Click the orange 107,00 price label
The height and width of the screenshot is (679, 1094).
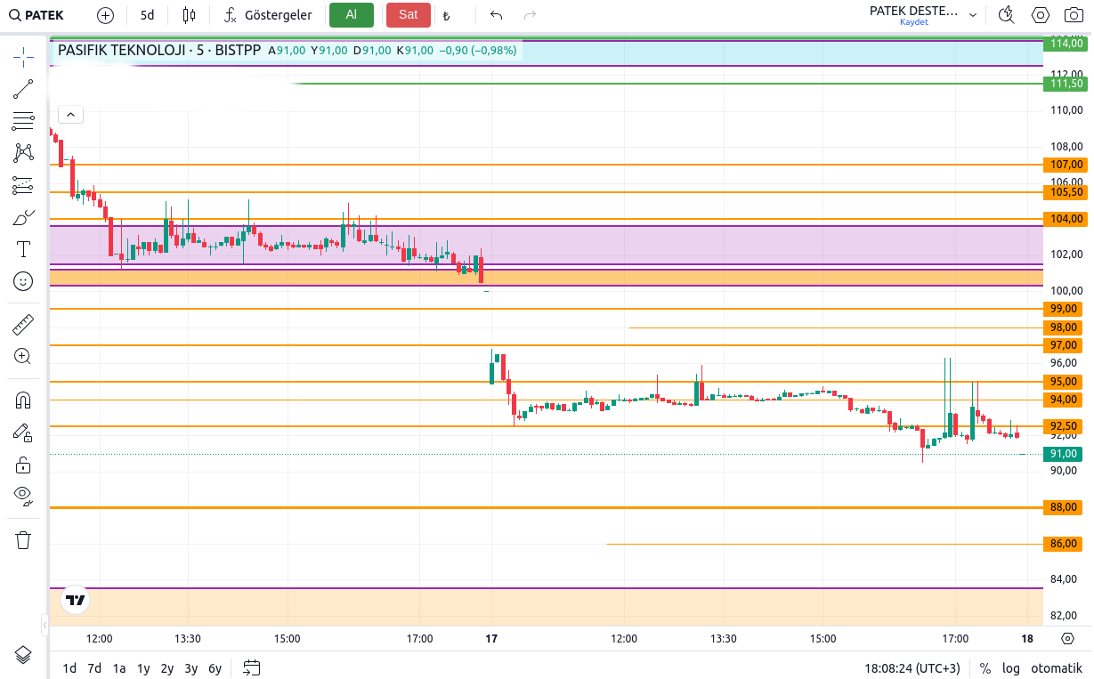point(1066,165)
